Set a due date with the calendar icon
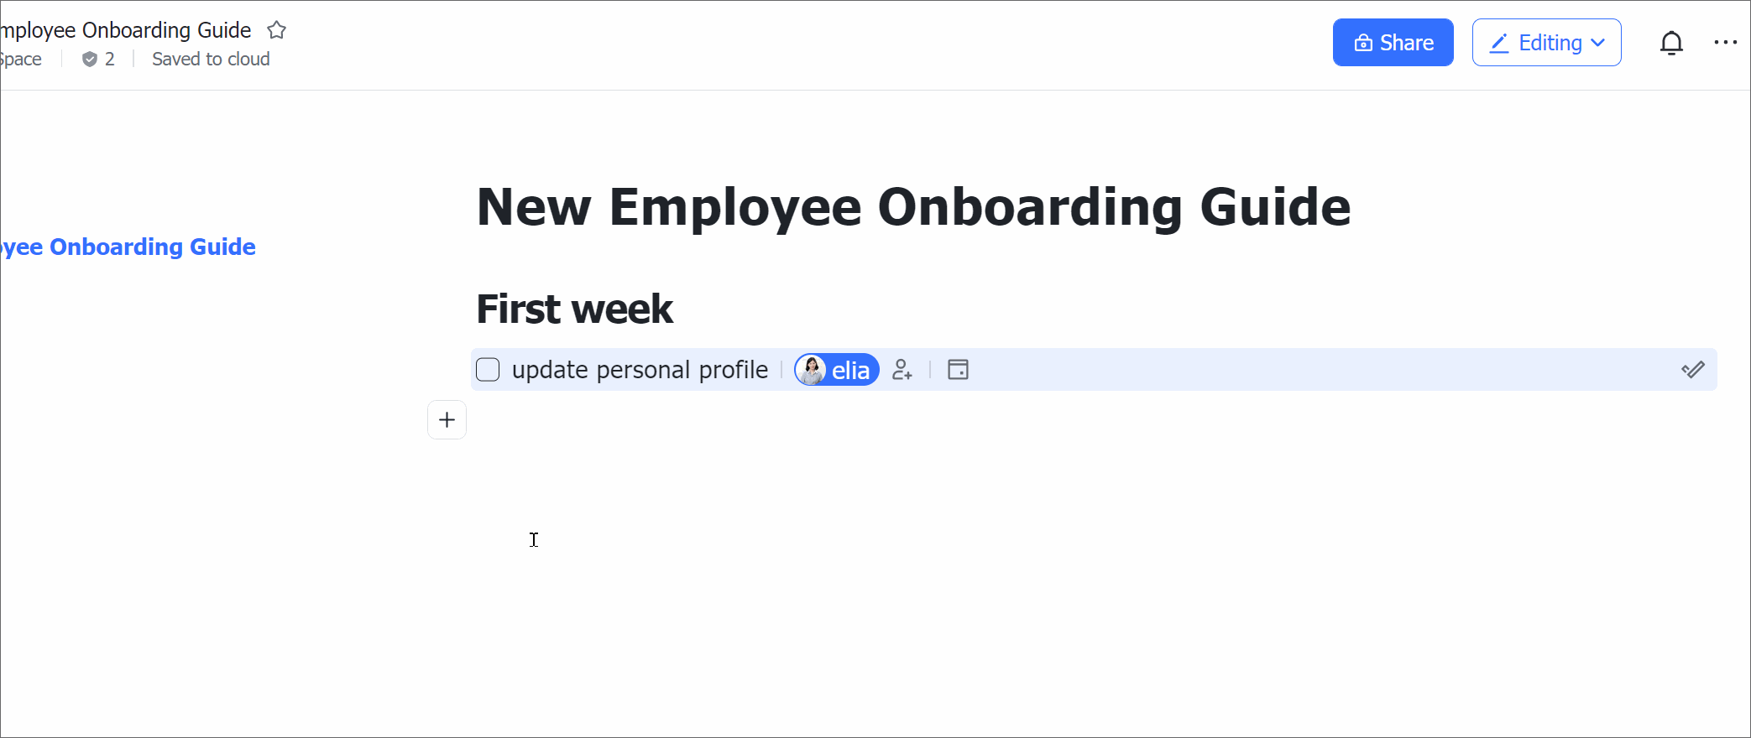 tap(958, 370)
